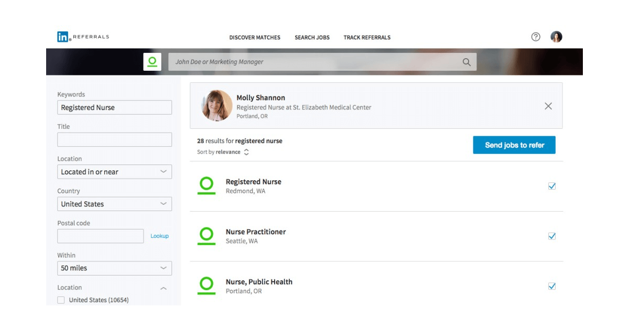Uncheck the Registered Nurse job checkbox
Image resolution: width=629 pixels, height=330 pixels.
point(551,186)
